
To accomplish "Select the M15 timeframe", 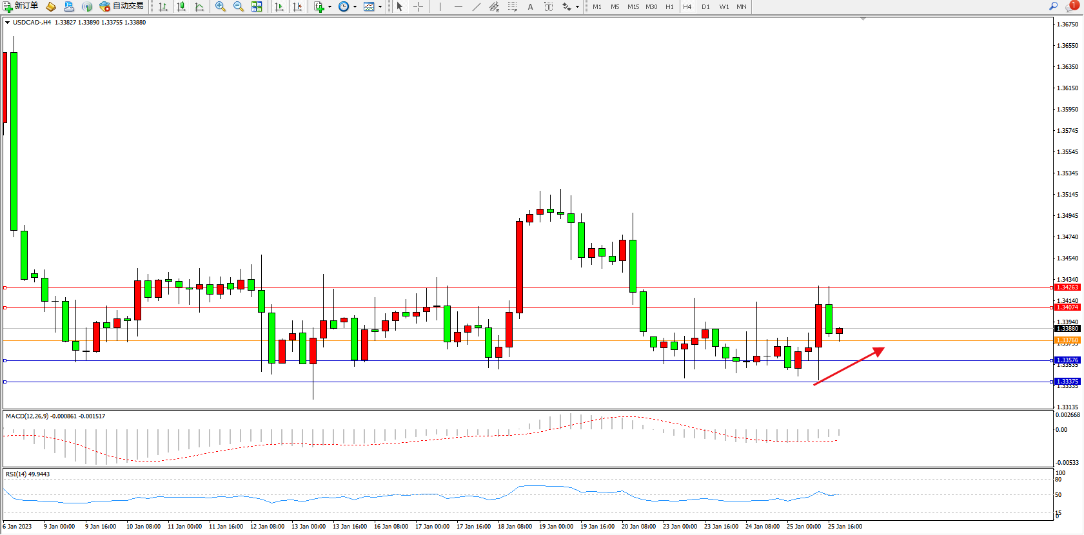I will pos(633,6).
